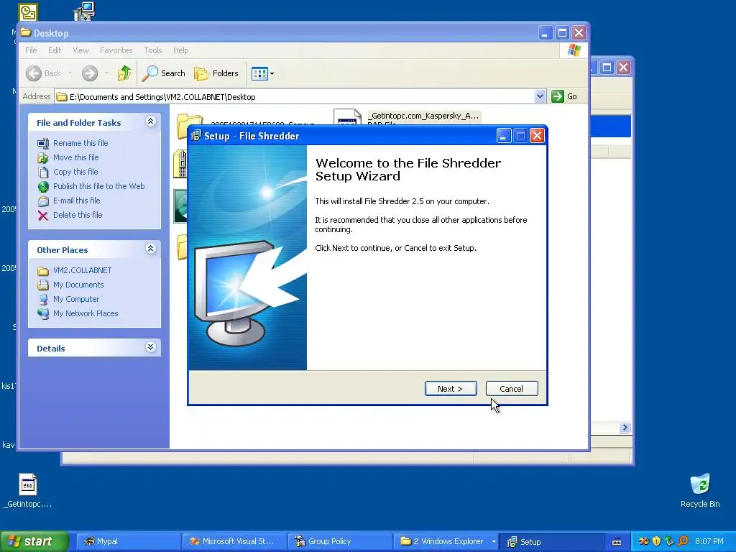The height and width of the screenshot is (552, 736).
Task: Expand the address bar dropdown
Action: click(x=540, y=96)
